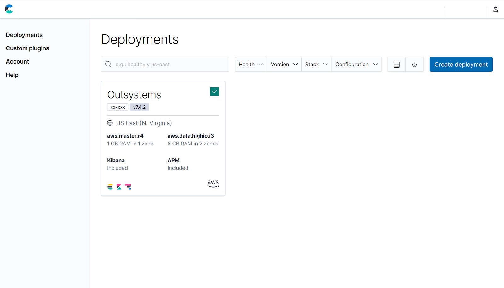The height and width of the screenshot is (288, 504).
Task: Click the Elastic Cloud logo icon
Action: [x=9, y=9]
